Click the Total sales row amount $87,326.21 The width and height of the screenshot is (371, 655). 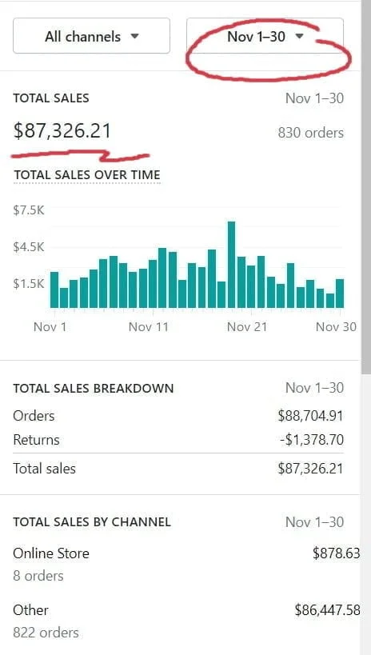[x=310, y=469]
